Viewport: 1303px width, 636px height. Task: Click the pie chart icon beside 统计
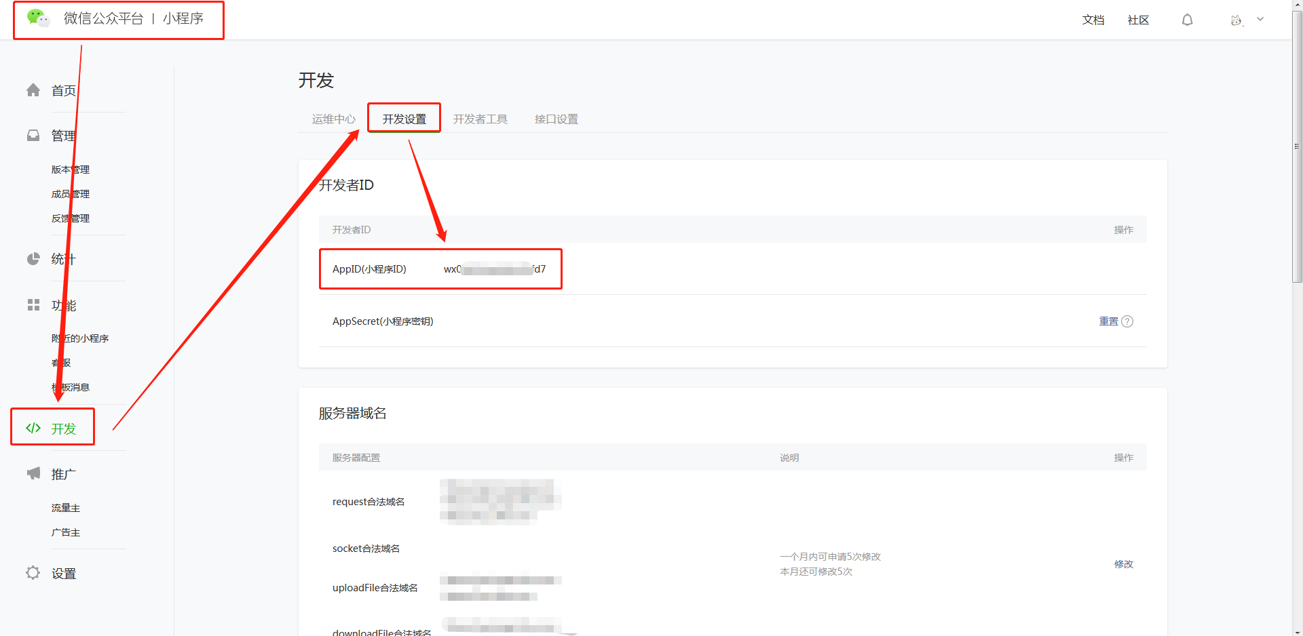33,259
